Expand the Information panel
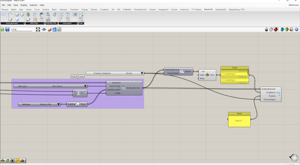This screenshot has width=300, height=165. coord(68,23)
